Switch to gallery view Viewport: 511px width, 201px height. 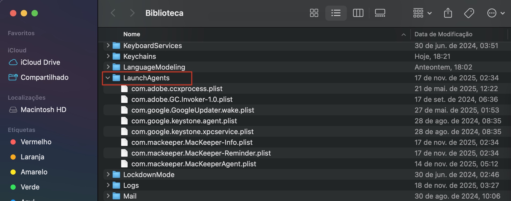[x=380, y=13]
